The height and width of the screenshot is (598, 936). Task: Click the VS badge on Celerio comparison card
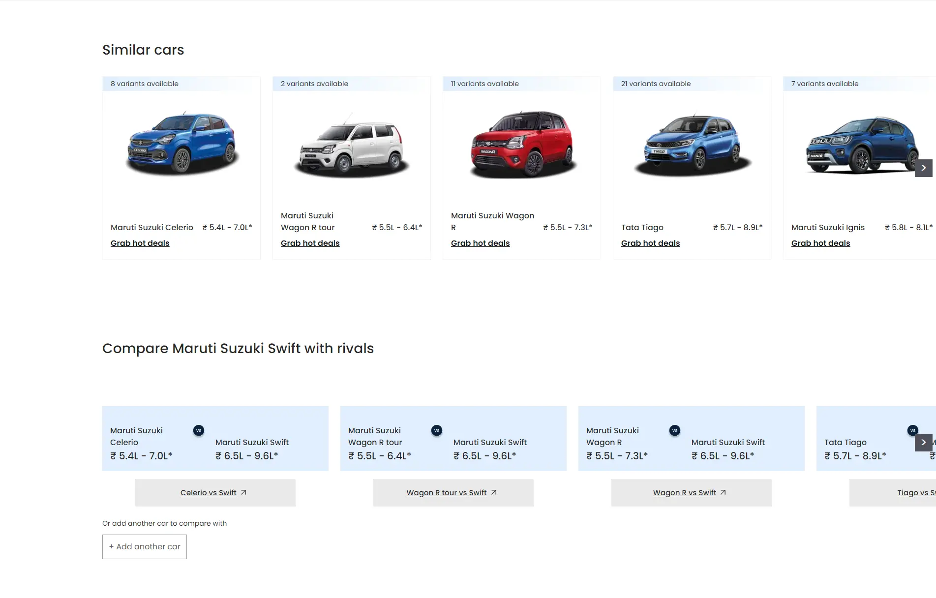(x=199, y=430)
